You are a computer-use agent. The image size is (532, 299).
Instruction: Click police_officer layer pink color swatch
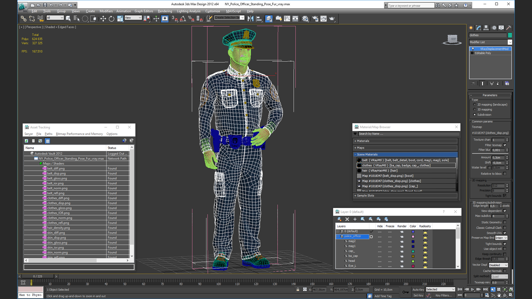(413, 237)
